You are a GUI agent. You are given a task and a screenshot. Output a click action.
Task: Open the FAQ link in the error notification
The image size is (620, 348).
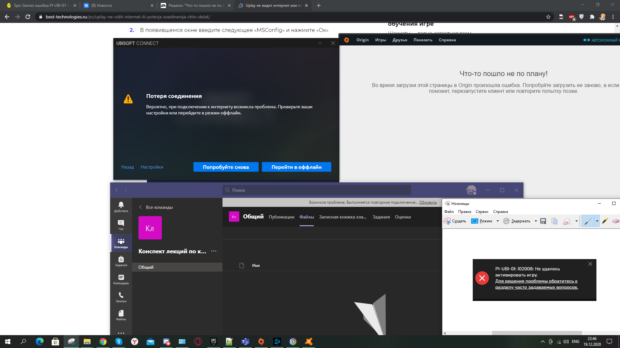tap(536, 284)
